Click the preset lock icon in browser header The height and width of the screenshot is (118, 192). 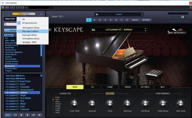pos(41,14)
